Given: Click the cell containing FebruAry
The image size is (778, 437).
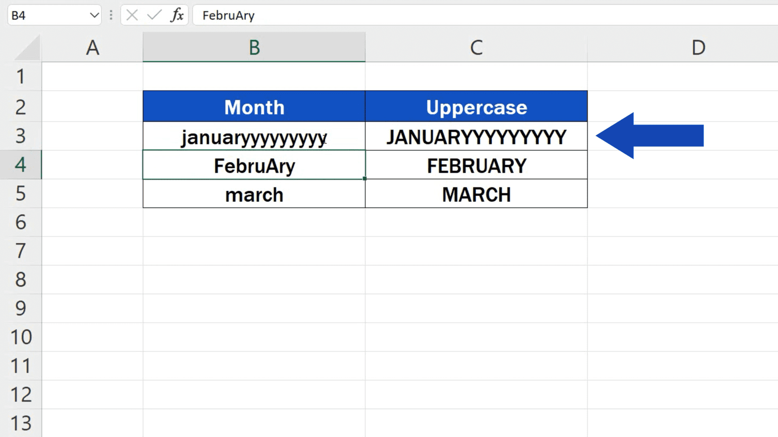Looking at the screenshot, I should [x=254, y=165].
